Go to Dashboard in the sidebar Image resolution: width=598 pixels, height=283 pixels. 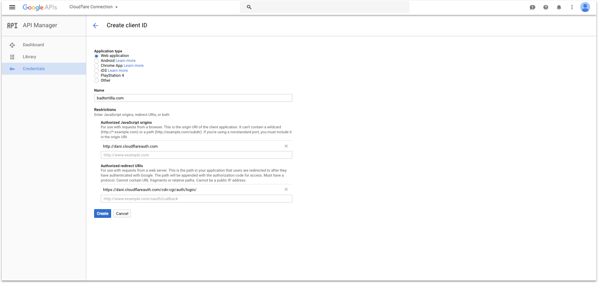coord(33,45)
